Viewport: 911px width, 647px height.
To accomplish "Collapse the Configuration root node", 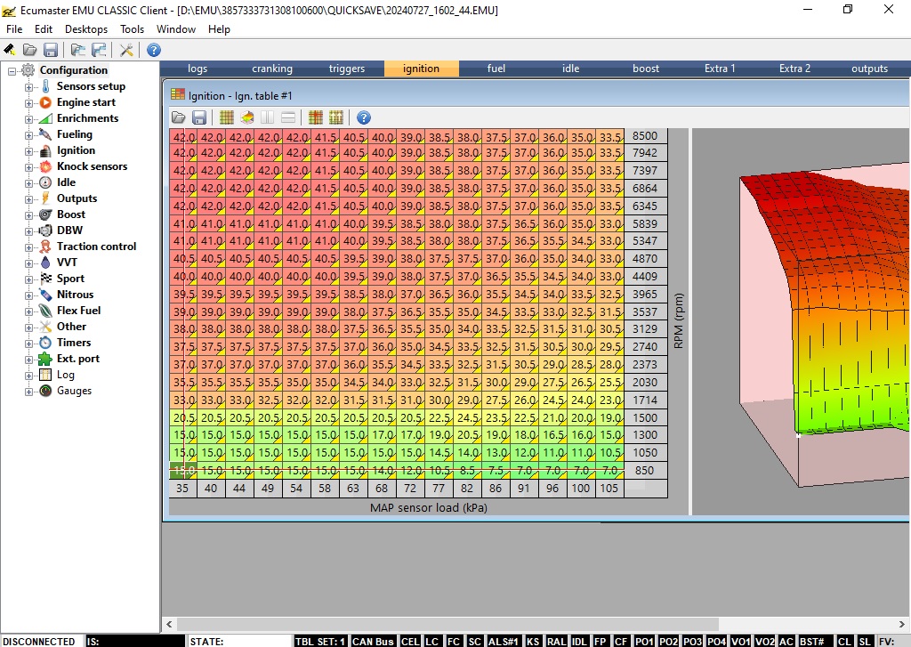I will click(12, 71).
